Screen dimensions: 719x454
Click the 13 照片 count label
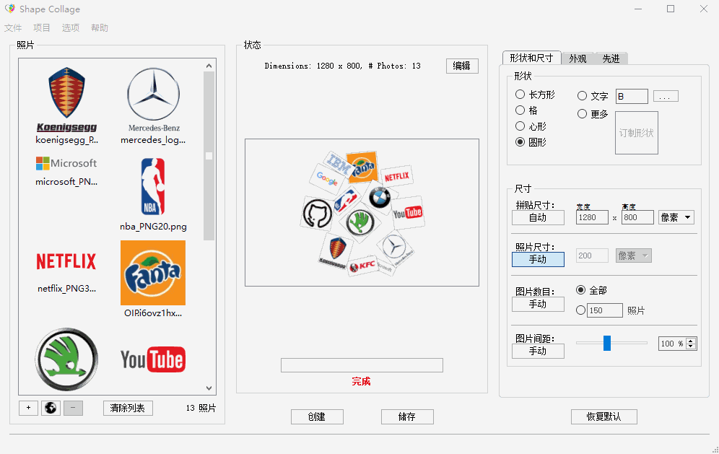[x=201, y=408]
